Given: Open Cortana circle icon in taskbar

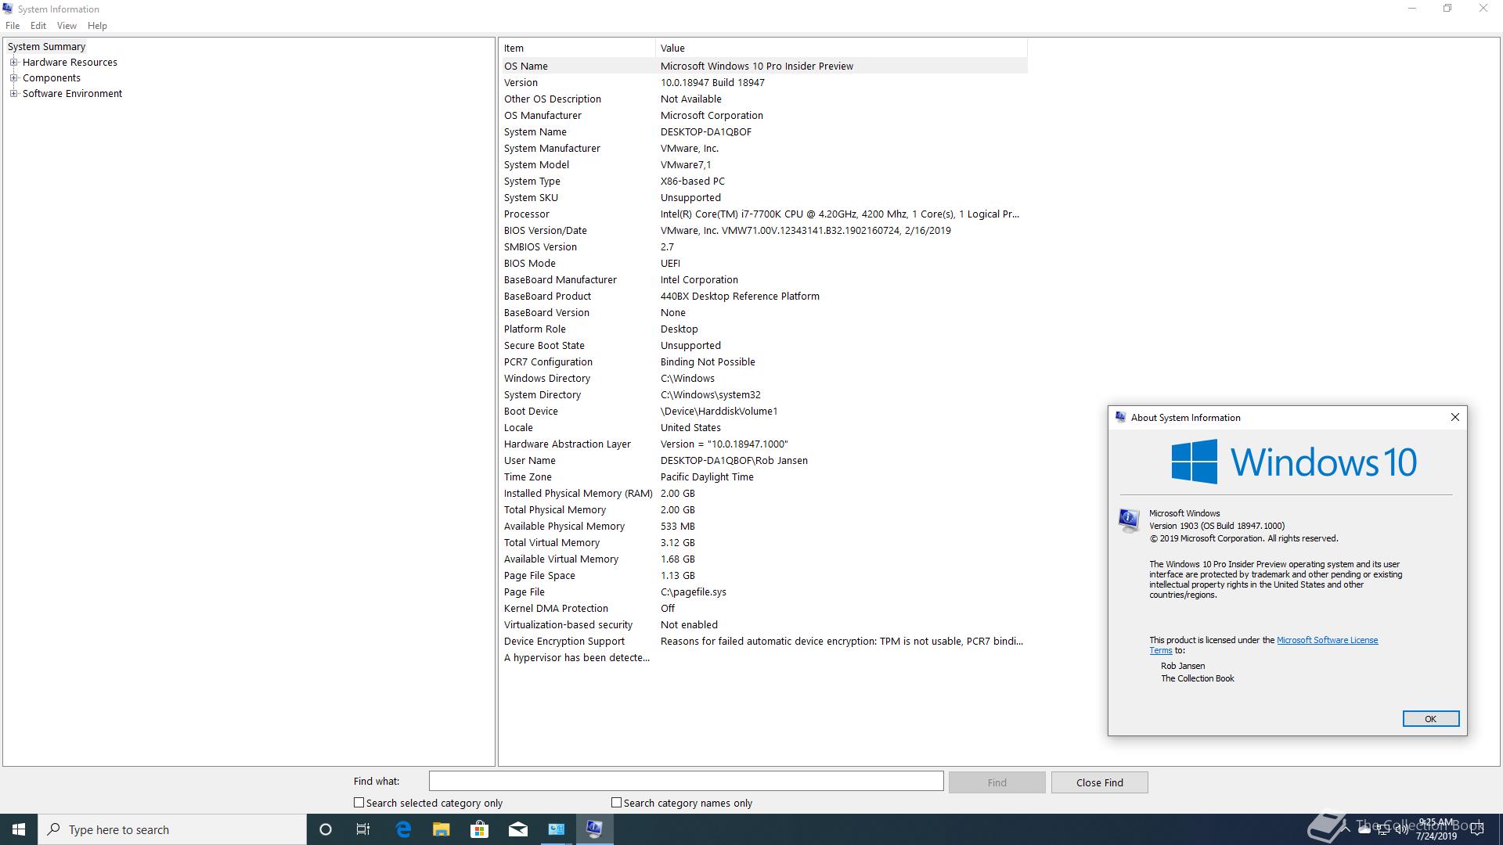Looking at the screenshot, I should pyautogui.click(x=326, y=829).
